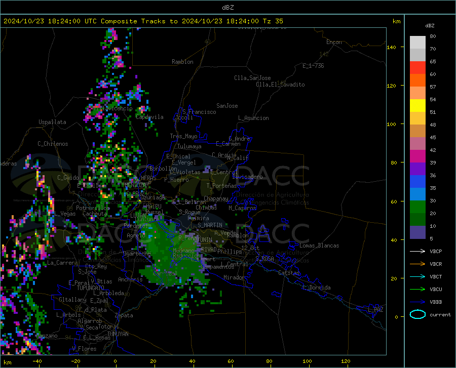Click the Zapata map label

pos(124,315)
